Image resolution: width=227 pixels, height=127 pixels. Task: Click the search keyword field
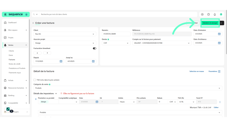pos(119,15)
